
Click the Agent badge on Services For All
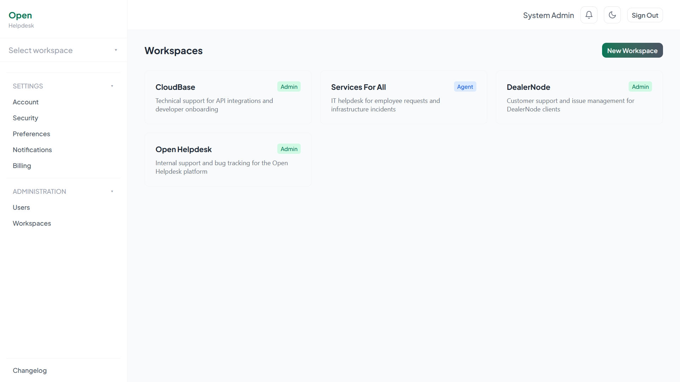(465, 87)
